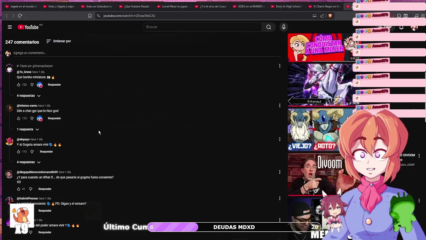
Task: Open options menu for @Intenso-samu comment
Action: coord(280,106)
